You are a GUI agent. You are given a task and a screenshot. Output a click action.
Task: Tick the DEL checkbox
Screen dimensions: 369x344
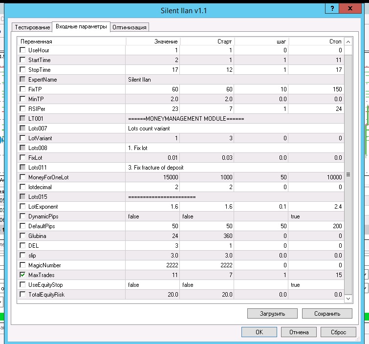tap(22, 245)
